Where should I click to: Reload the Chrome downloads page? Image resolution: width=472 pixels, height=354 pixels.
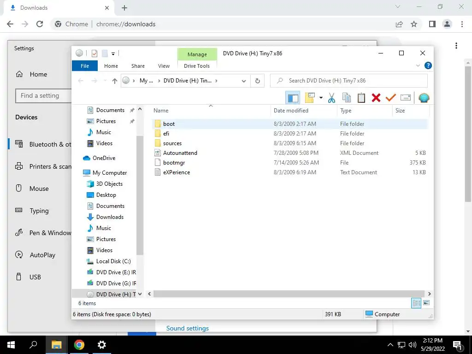click(40, 24)
